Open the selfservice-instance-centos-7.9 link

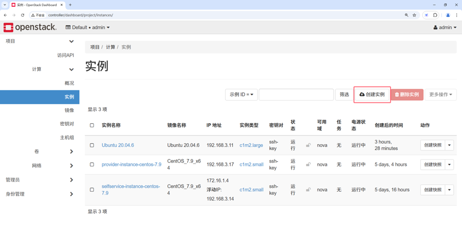(131, 190)
